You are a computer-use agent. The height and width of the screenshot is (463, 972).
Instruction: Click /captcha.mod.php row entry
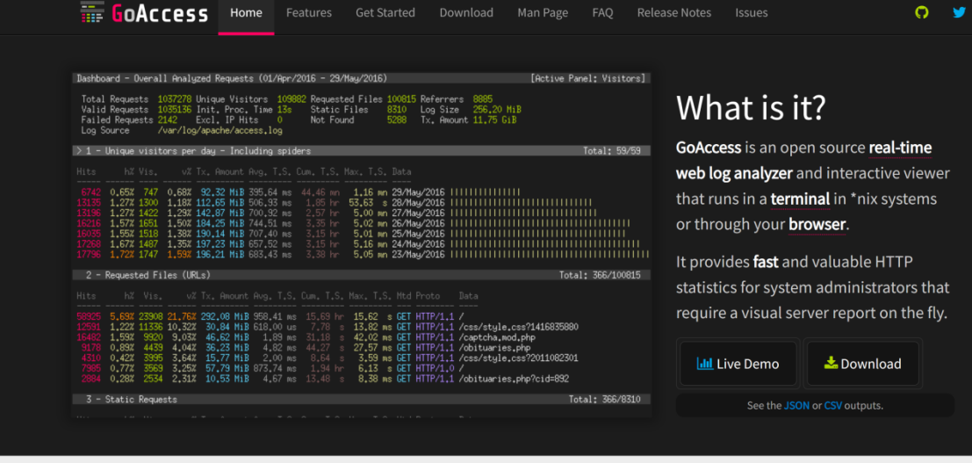click(495, 337)
